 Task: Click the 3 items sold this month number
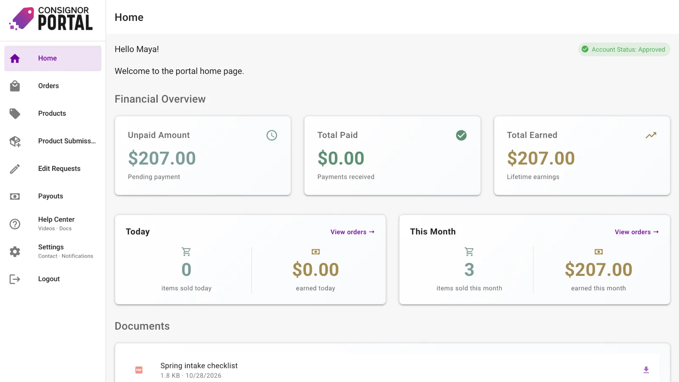(x=469, y=270)
